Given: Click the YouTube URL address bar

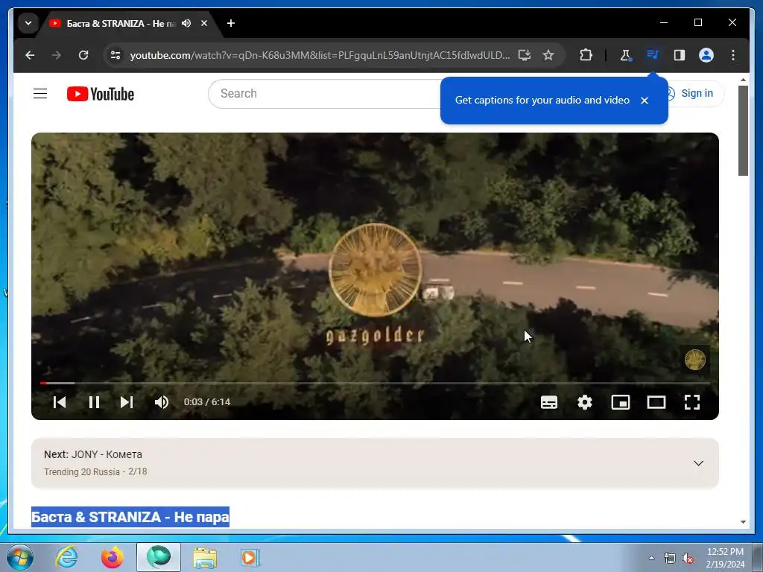Looking at the screenshot, I should click(x=320, y=55).
